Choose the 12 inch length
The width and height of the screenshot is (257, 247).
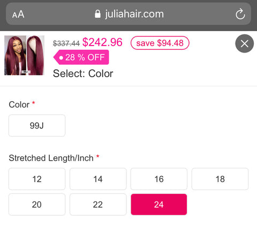point(37,179)
